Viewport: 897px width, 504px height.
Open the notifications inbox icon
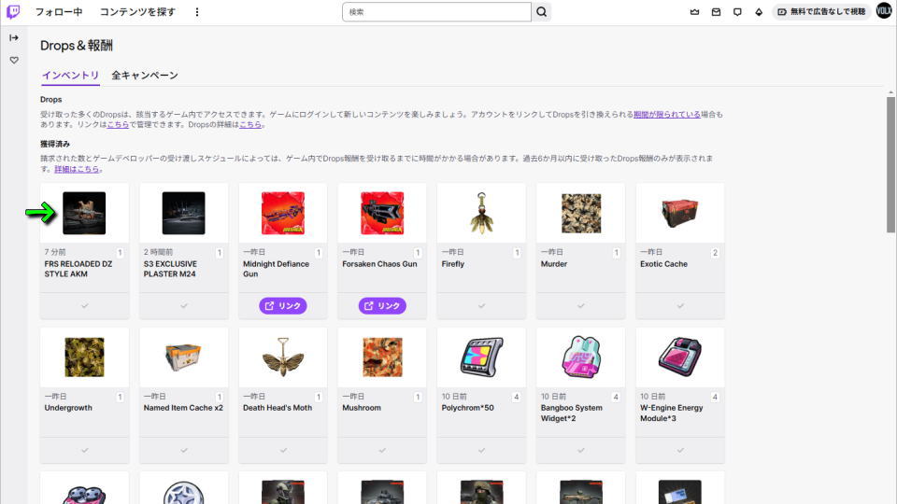(x=716, y=11)
